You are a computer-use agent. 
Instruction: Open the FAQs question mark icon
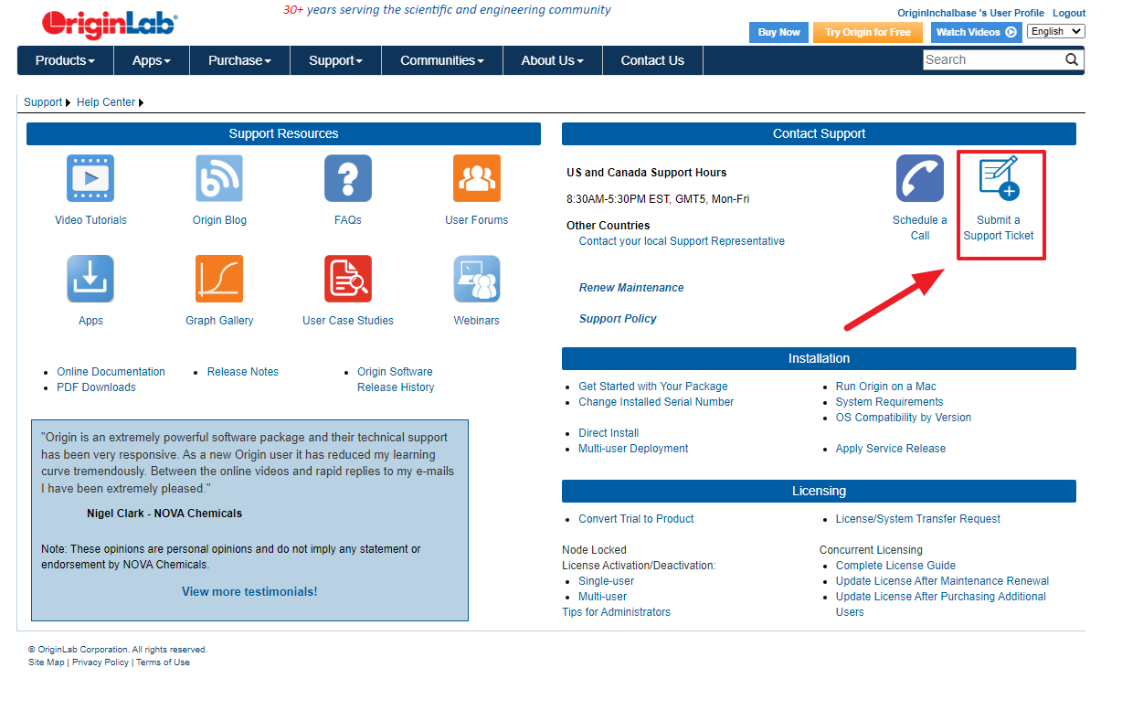pyautogui.click(x=348, y=178)
